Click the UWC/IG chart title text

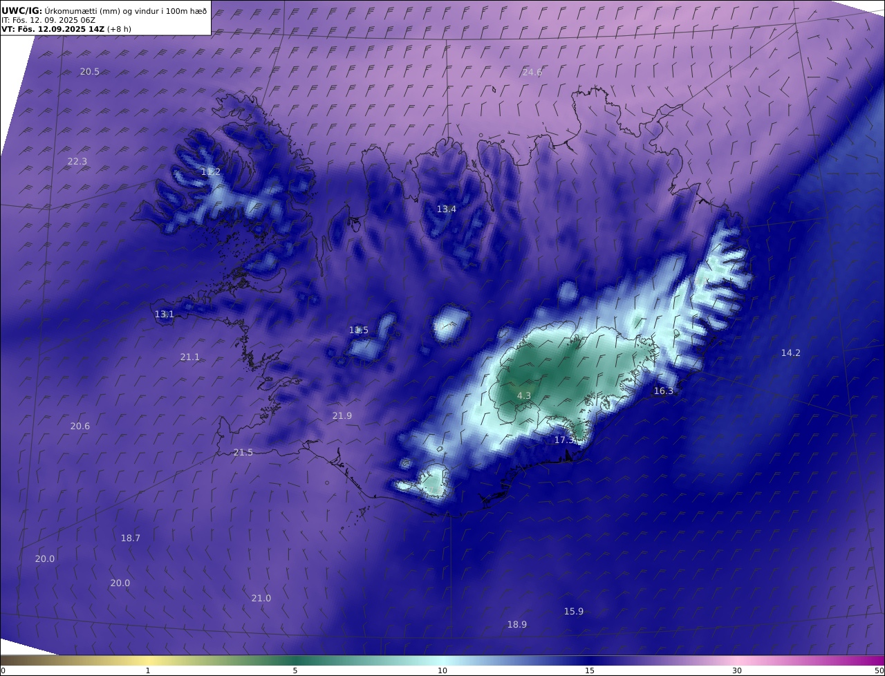[104, 11]
